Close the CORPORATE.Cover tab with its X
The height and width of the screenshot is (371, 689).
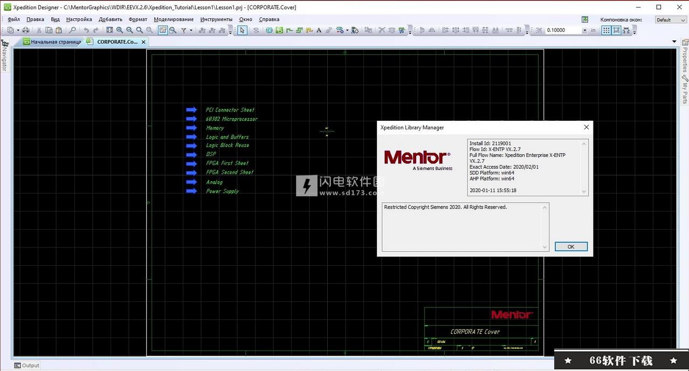click(x=144, y=42)
